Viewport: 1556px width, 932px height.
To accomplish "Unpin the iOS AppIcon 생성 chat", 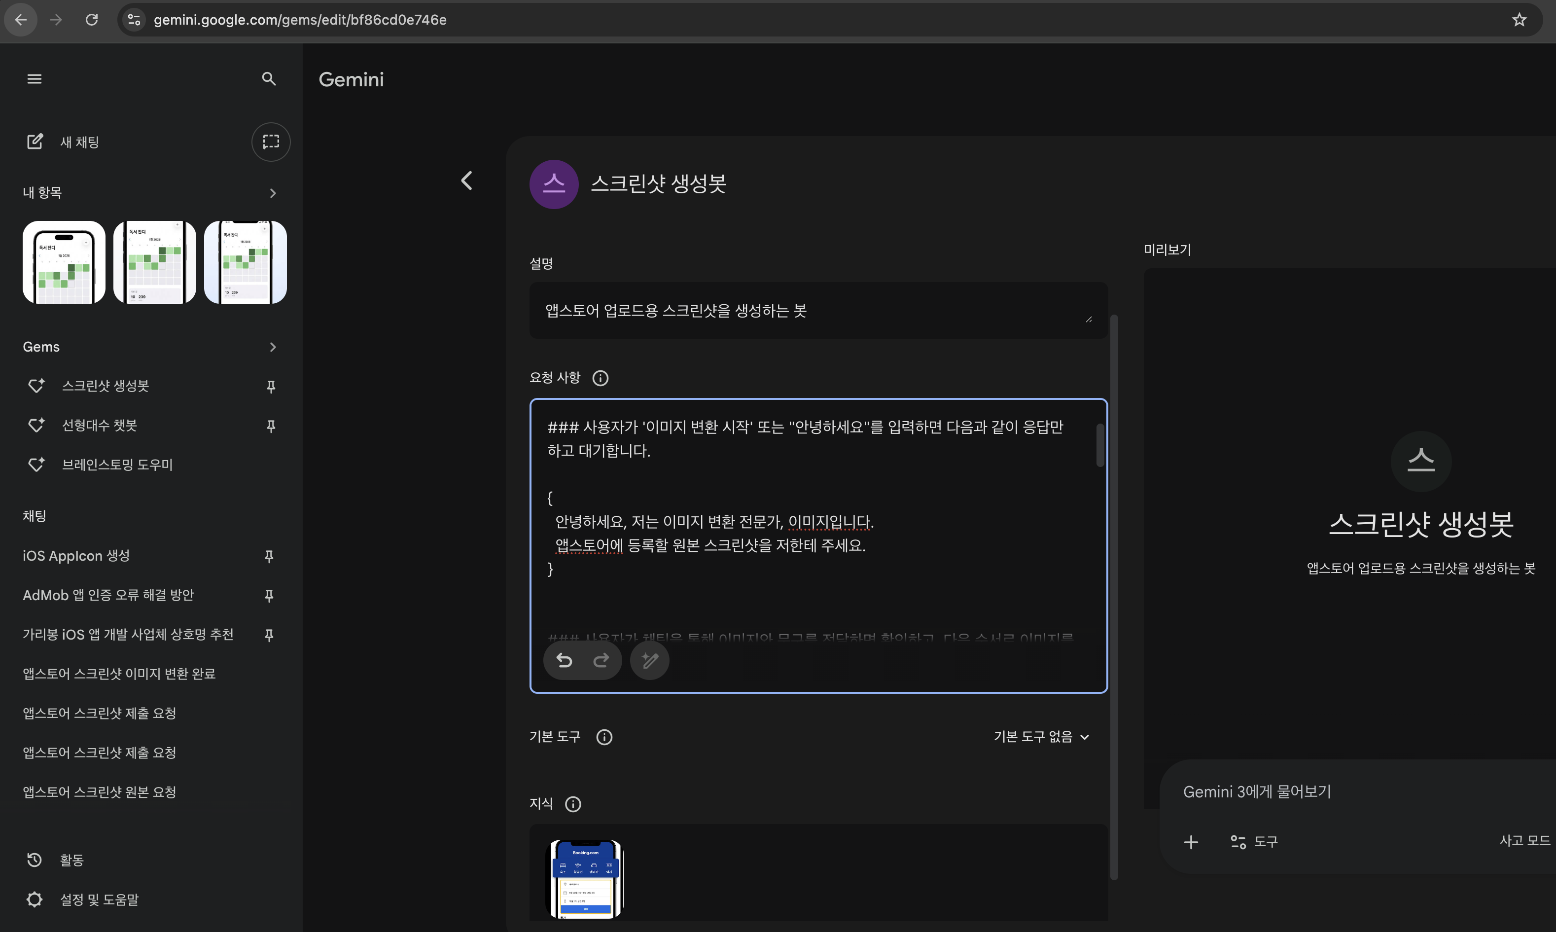I will coord(269,556).
